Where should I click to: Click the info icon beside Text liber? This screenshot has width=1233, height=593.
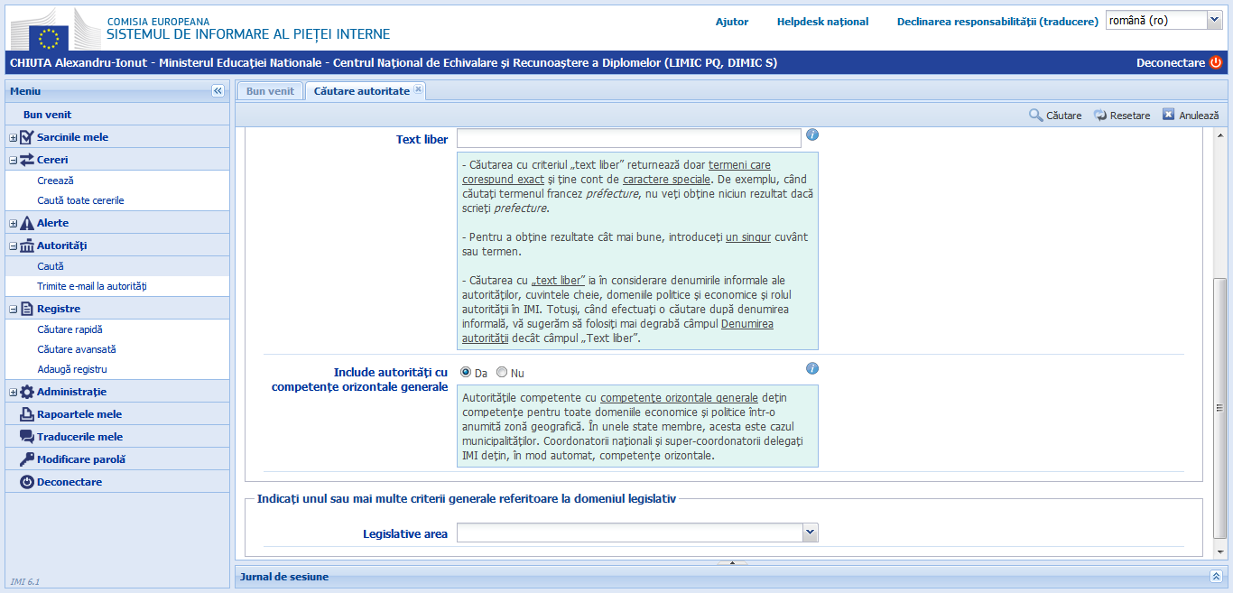pos(811,135)
